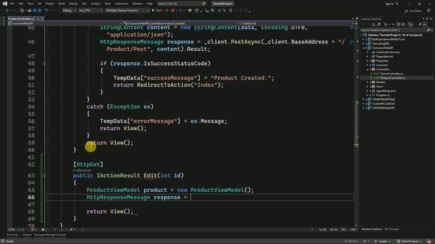Close the ProductController.cs tab
The height and width of the screenshot is (244, 435).
click(42, 18)
